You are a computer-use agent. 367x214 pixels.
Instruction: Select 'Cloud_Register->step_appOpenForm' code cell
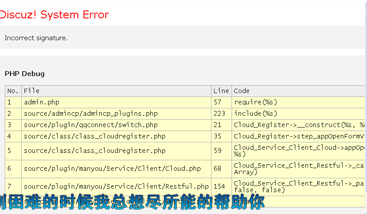pyautogui.click(x=298, y=136)
